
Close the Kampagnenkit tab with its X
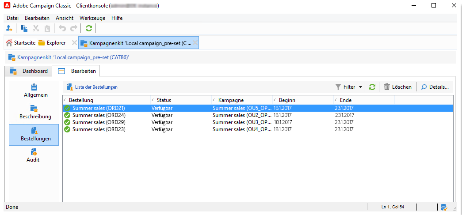195,43
